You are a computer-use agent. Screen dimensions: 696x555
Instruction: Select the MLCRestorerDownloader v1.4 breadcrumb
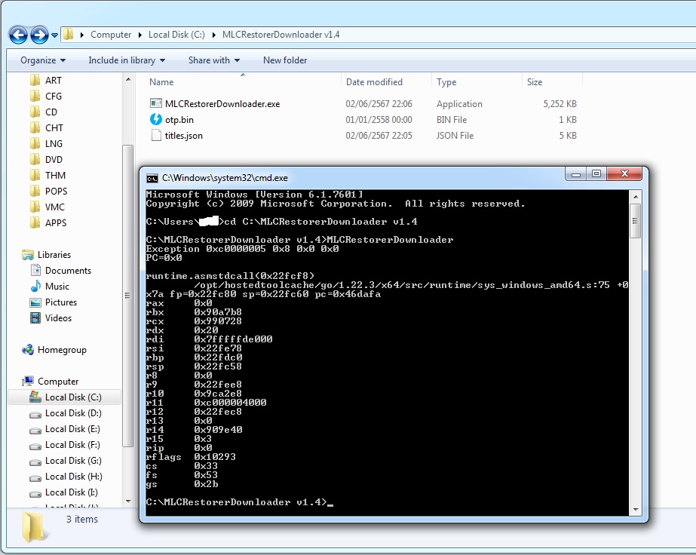tap(281, 35)
